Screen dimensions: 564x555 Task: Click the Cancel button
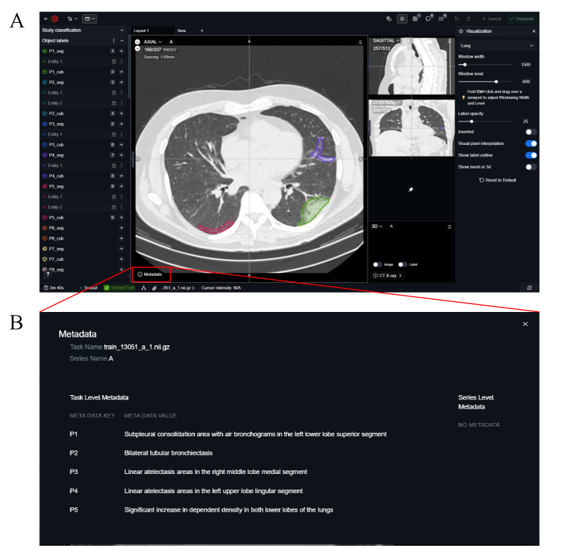pyautogui.click(x=491, y=18)
